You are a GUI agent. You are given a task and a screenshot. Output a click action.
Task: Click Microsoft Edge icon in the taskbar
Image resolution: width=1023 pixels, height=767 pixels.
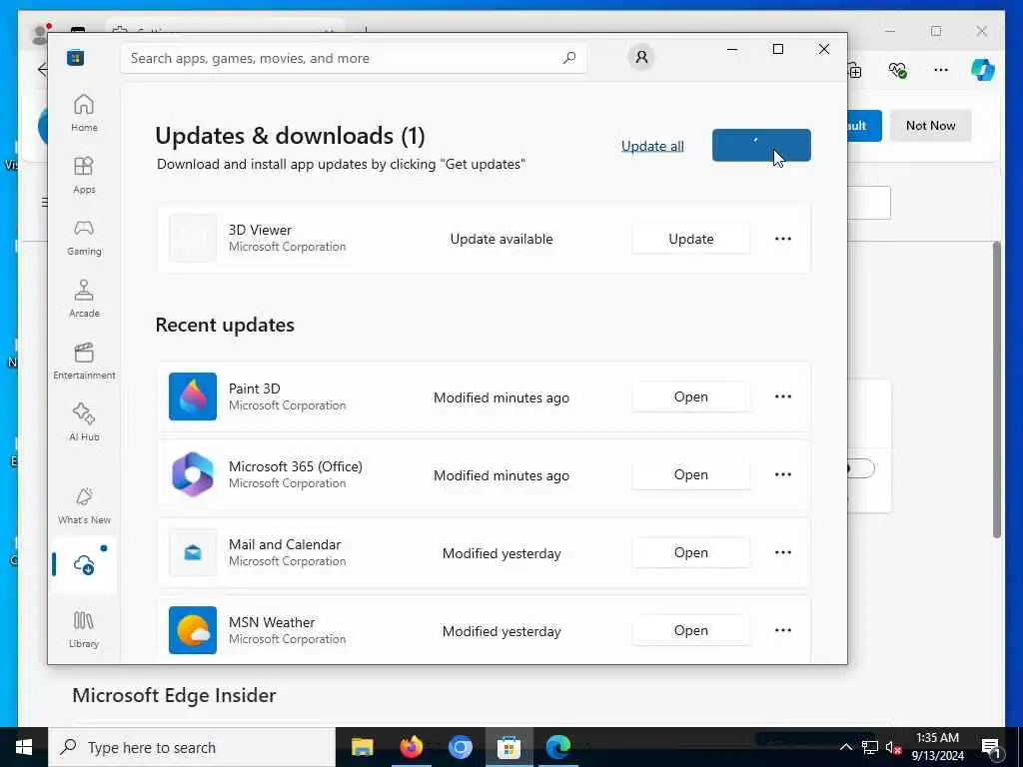coord(557,747)
